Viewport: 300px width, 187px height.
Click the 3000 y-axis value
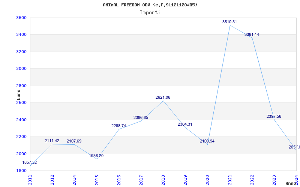[21, 69]
